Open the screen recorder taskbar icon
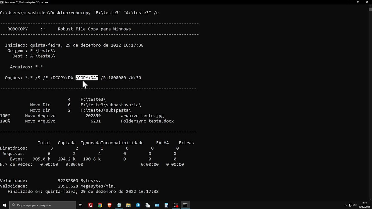This screenshot has width=372, height=209. 176,205
